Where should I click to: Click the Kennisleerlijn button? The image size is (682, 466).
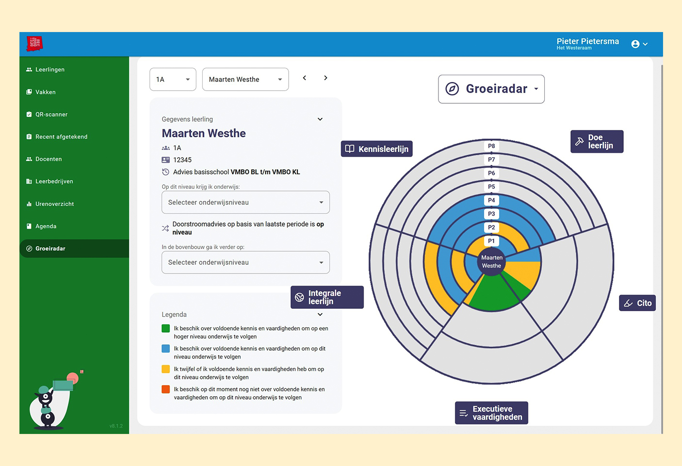(377, 149)
